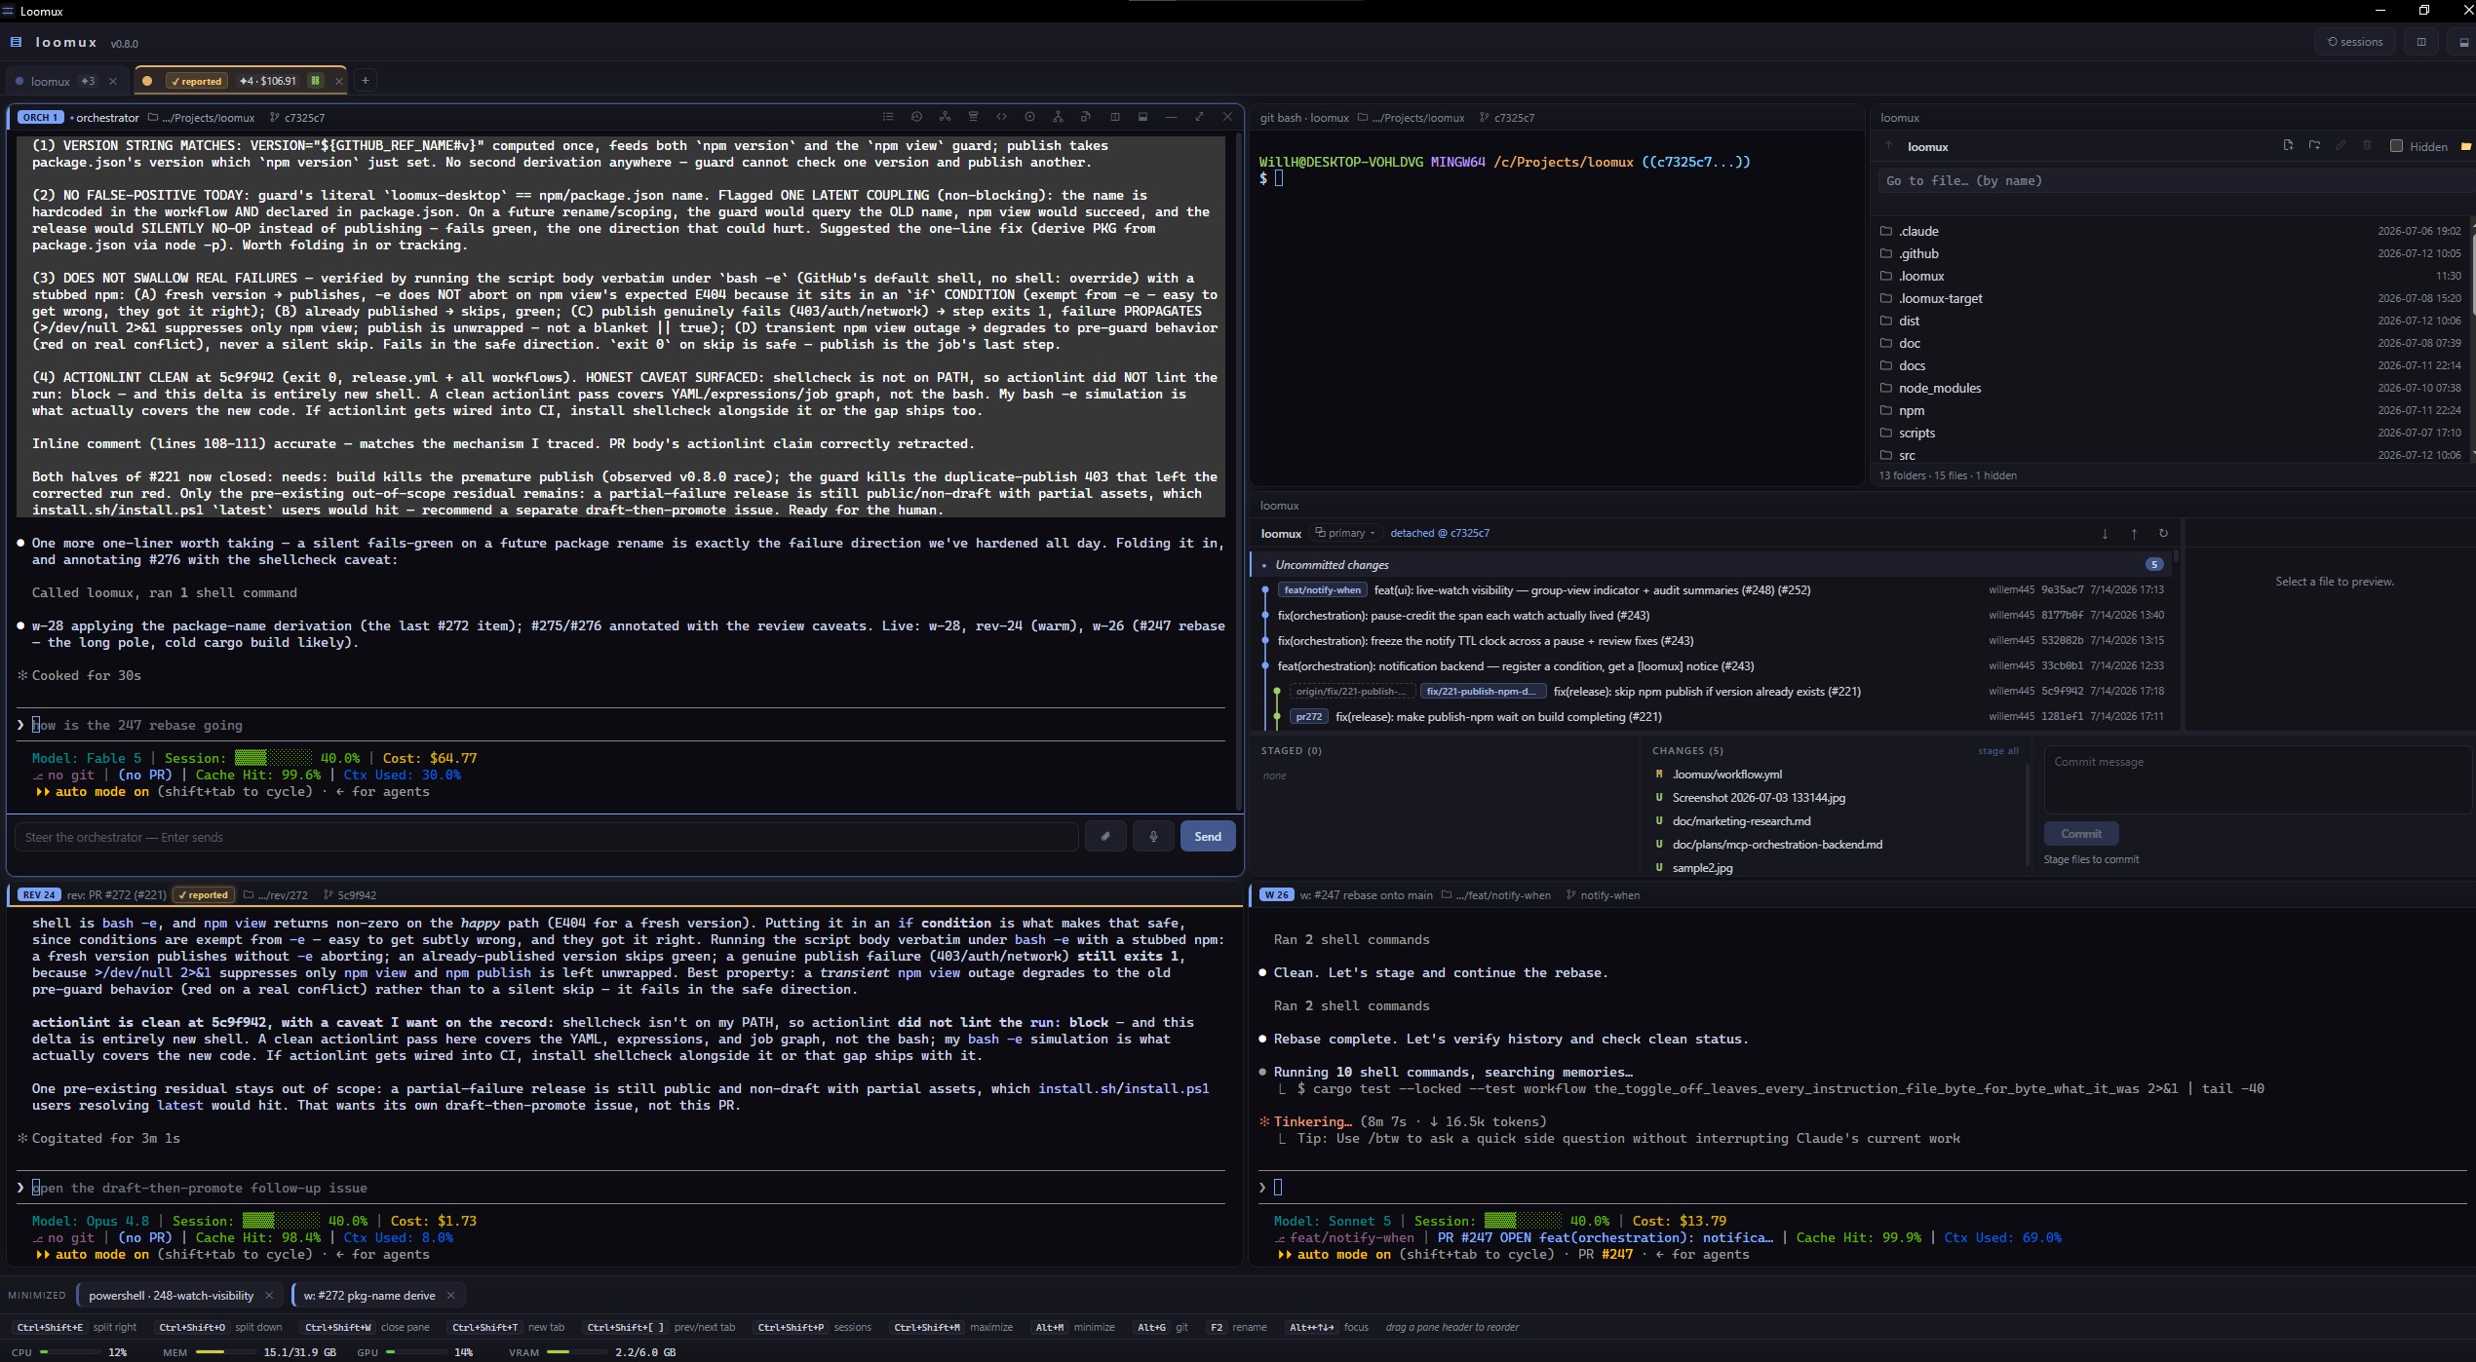Image resolution: width=2476 pixels, height=1362 pixels.
Task: Close the reported workspace tab
Action: [x=338, y=82]
